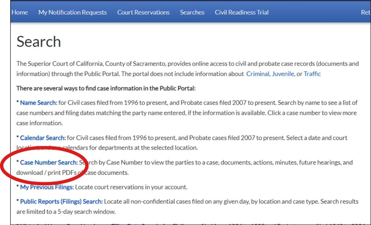Open the Civil Readiness Trial menu
371x225 pixels.
pos(241,12)
